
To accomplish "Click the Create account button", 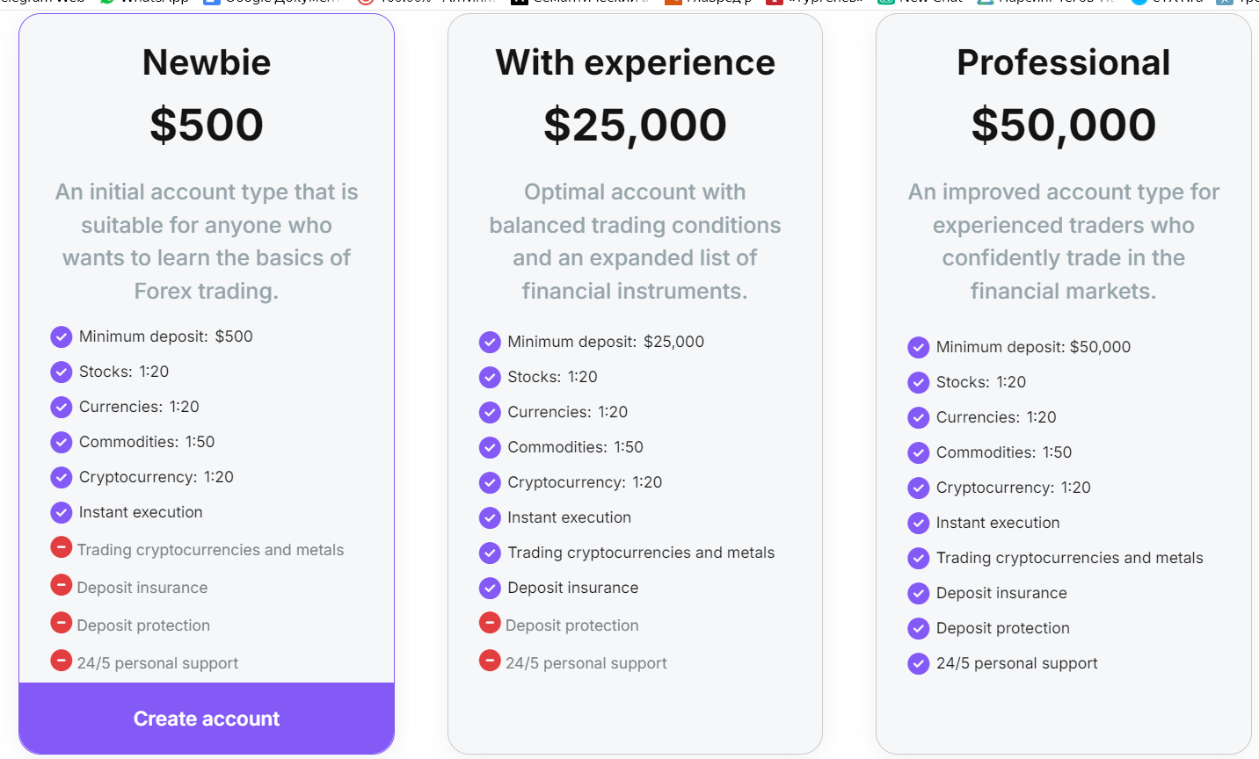I will tap(207, 719).
